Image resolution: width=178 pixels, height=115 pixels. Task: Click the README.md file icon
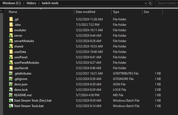[x=11, y=95]
